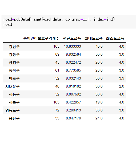Click the 성북구 row index label
This screenshot has width=136, height=166.
pyautogui.click(x=14, y=102)
